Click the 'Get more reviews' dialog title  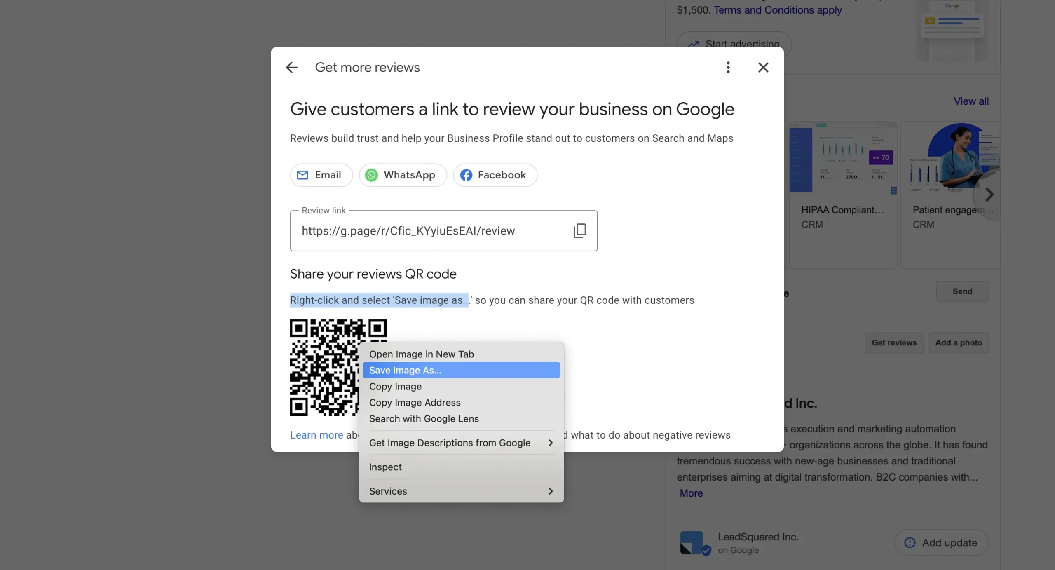click(x=367, y=67)
